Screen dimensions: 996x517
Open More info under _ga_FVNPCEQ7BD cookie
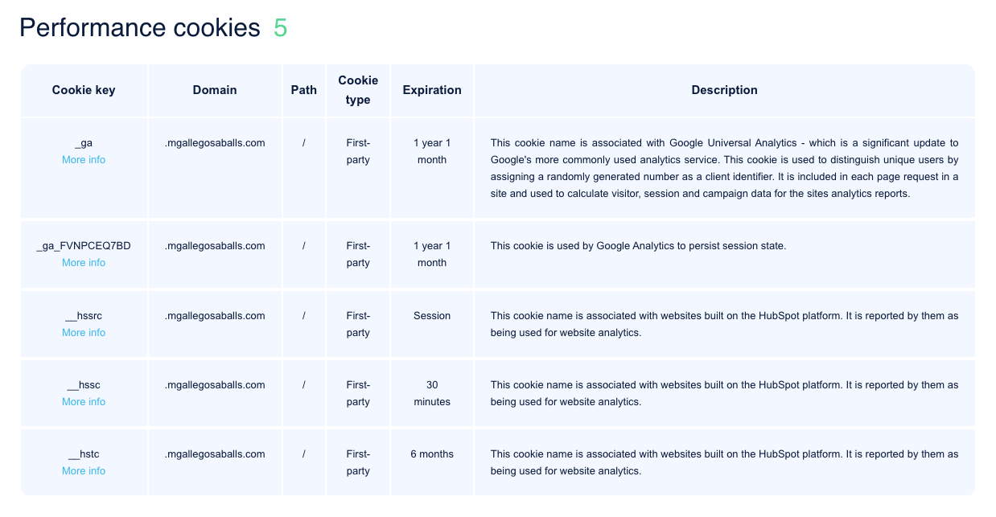(84, 263)
